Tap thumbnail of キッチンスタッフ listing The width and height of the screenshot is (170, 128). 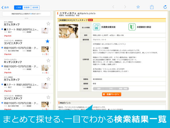(45, 68)
